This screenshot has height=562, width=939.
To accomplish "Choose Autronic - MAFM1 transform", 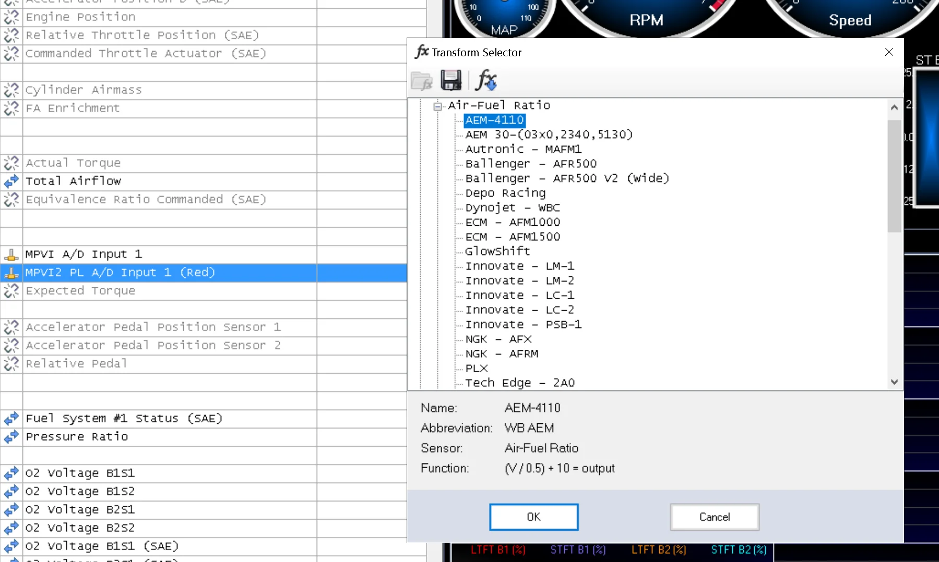I will [524, 149].
